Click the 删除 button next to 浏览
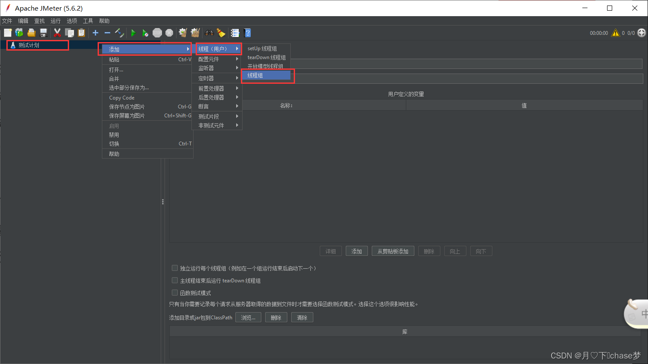 coord(276,318)
